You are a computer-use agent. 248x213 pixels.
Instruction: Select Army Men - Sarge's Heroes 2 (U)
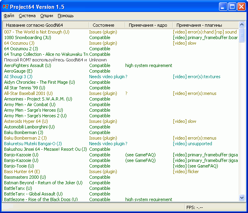click(35, 116)
